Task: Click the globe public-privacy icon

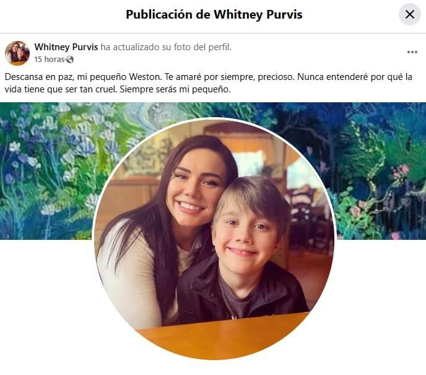Action: [x=70, y=60]
